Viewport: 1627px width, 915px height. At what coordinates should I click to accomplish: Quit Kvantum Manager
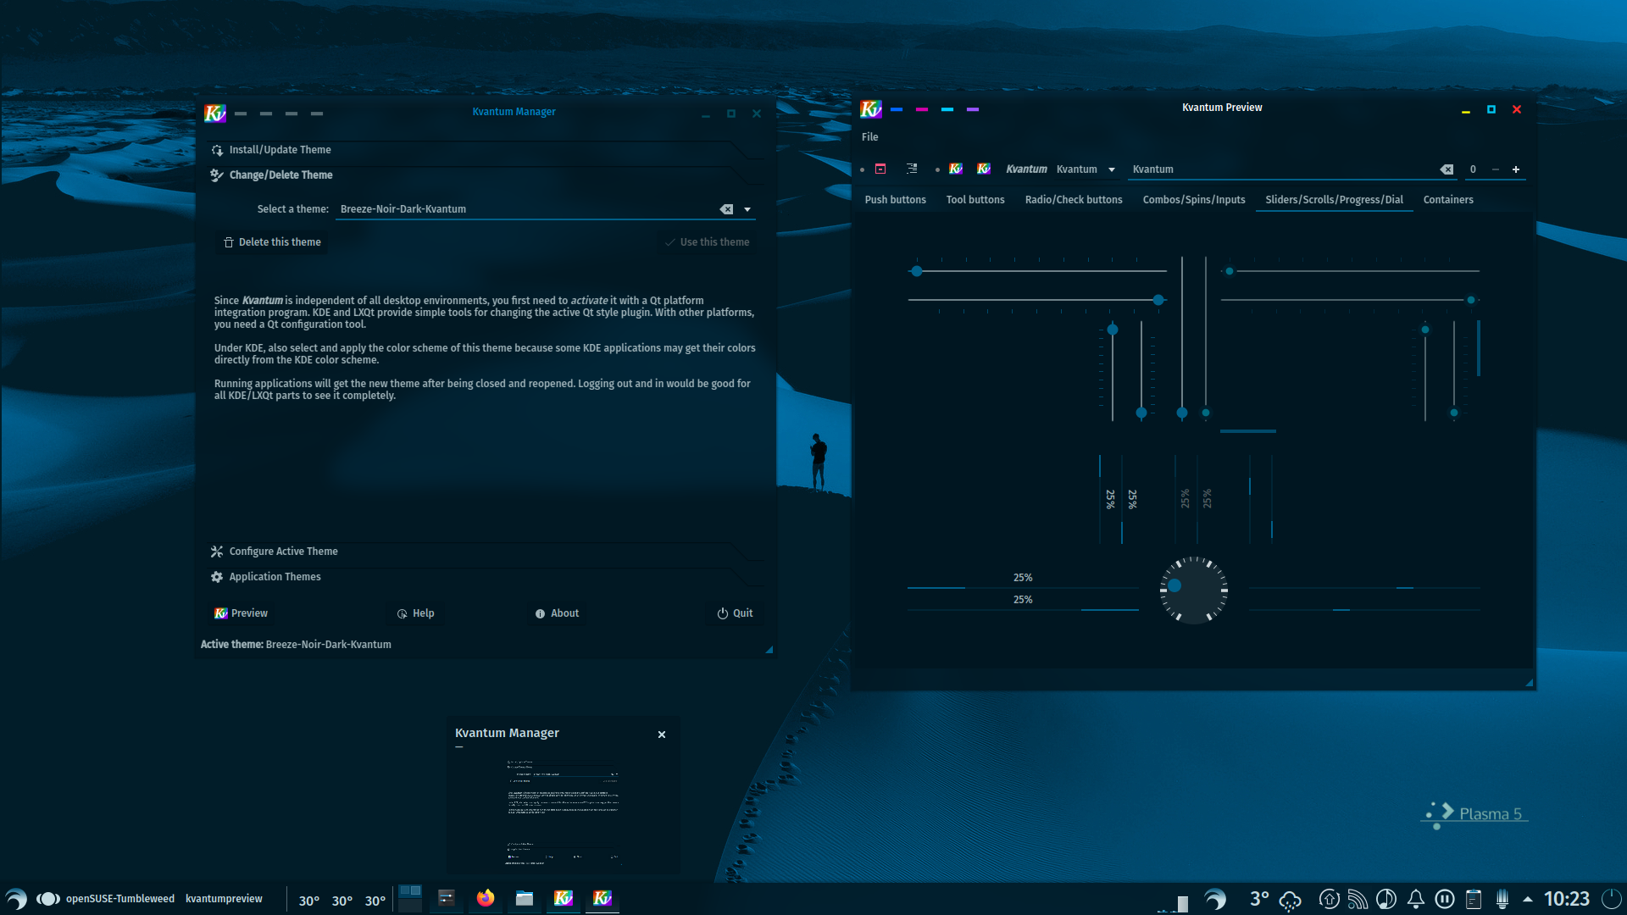735,613
